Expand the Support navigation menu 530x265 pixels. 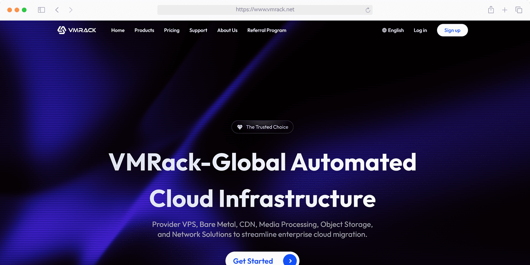pos(198,30)
